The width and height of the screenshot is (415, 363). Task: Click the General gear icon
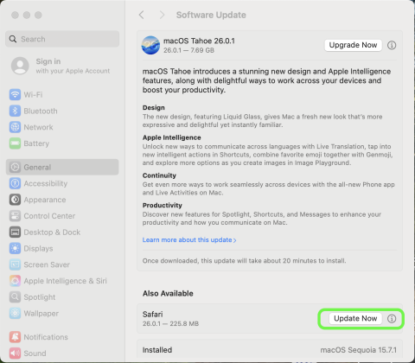[x=15, y=167]
